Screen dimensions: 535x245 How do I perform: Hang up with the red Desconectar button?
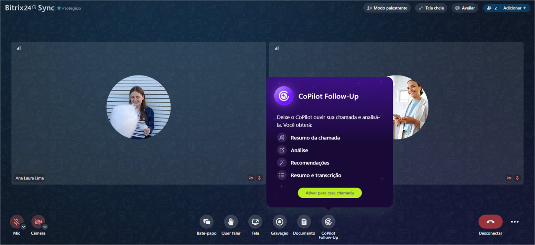pos(490,222)
